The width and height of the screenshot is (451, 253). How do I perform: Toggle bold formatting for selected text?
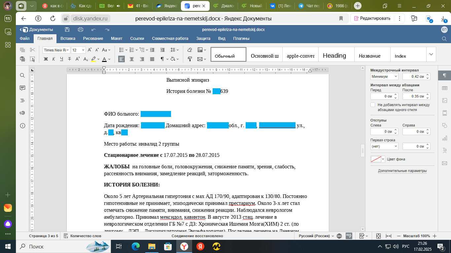(46, 58)
